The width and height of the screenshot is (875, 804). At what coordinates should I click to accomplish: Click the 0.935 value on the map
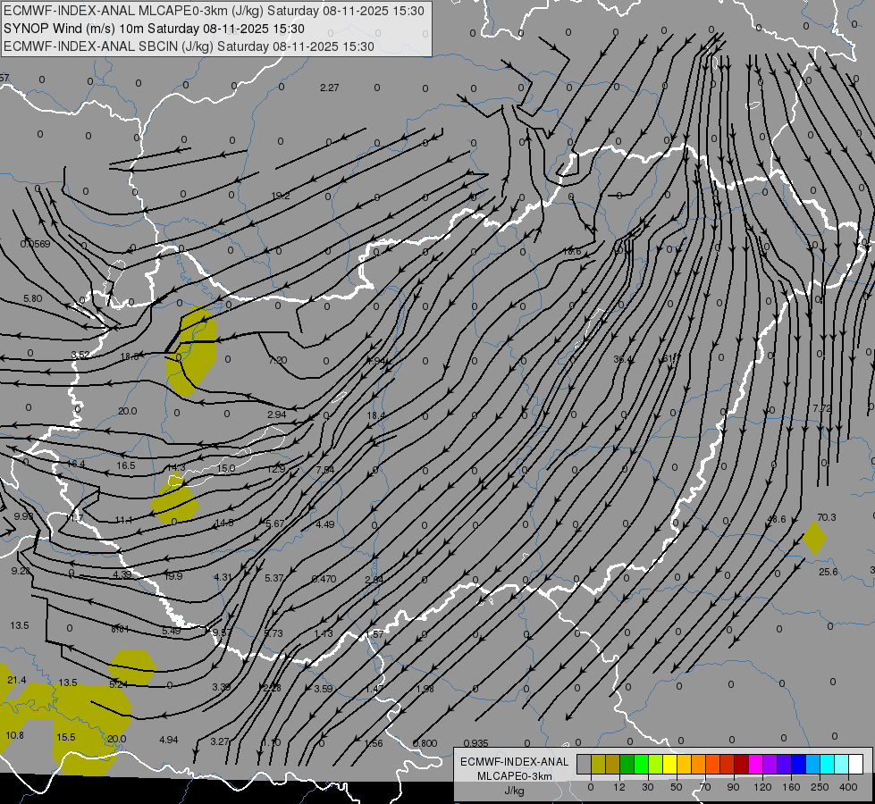tap(476, 743)
